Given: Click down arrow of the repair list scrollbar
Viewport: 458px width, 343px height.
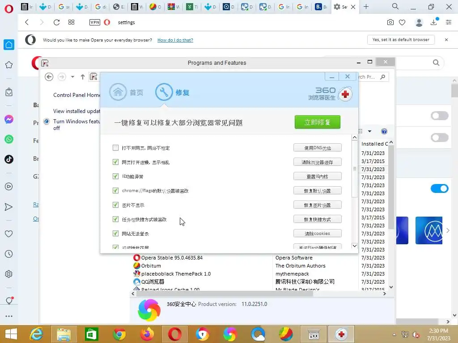Looking at the screenshot, I should coord(355,246).
